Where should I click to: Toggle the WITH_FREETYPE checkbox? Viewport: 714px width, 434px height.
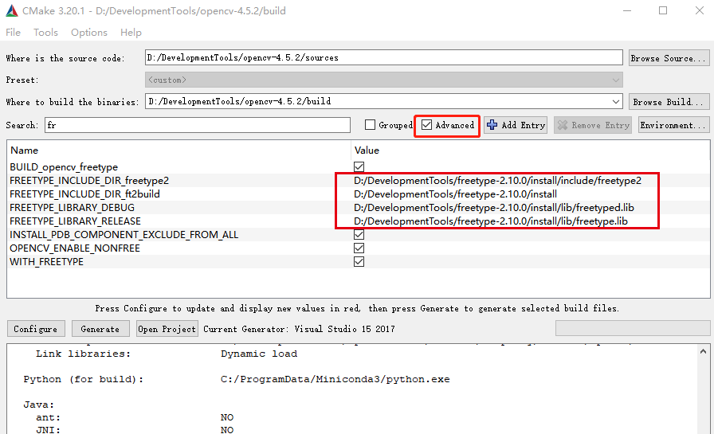point(359,261)
